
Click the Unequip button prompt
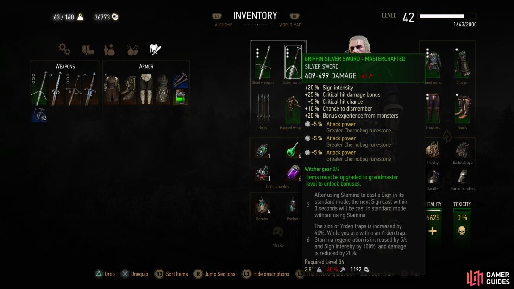pyautogui.click(x=134, y=274)
